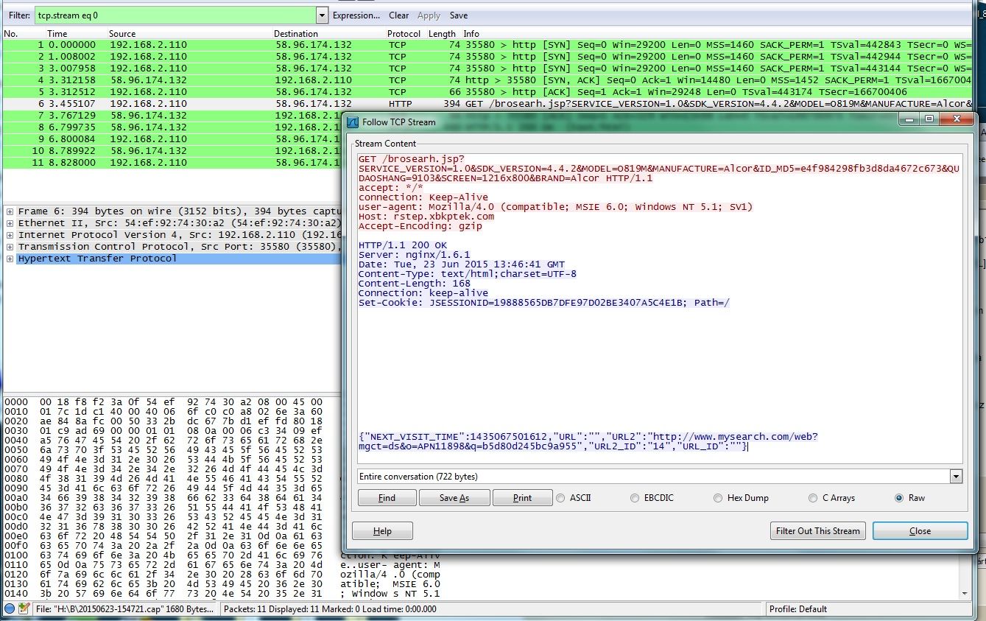This screenshot has height=621, width=986.
Task: Expand Internet Protocol Version 4 node
Action: click(x=10, y=235)
